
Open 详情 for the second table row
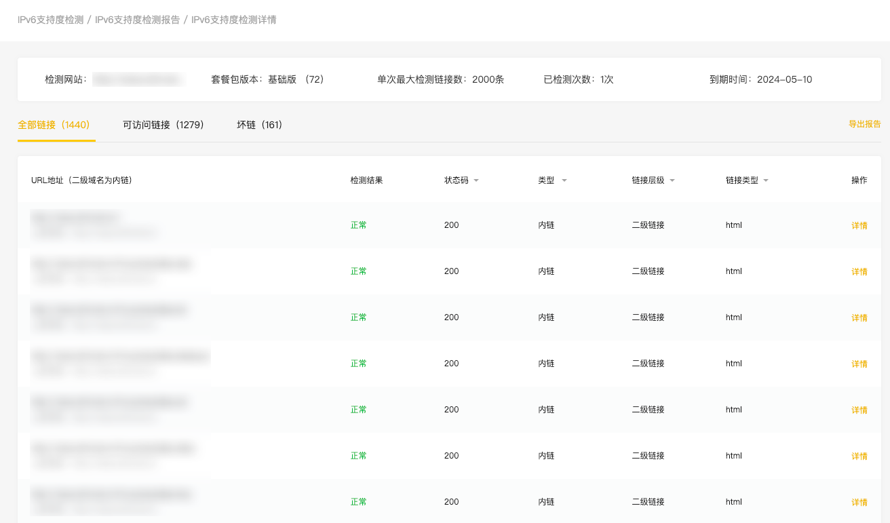point(859,271)
